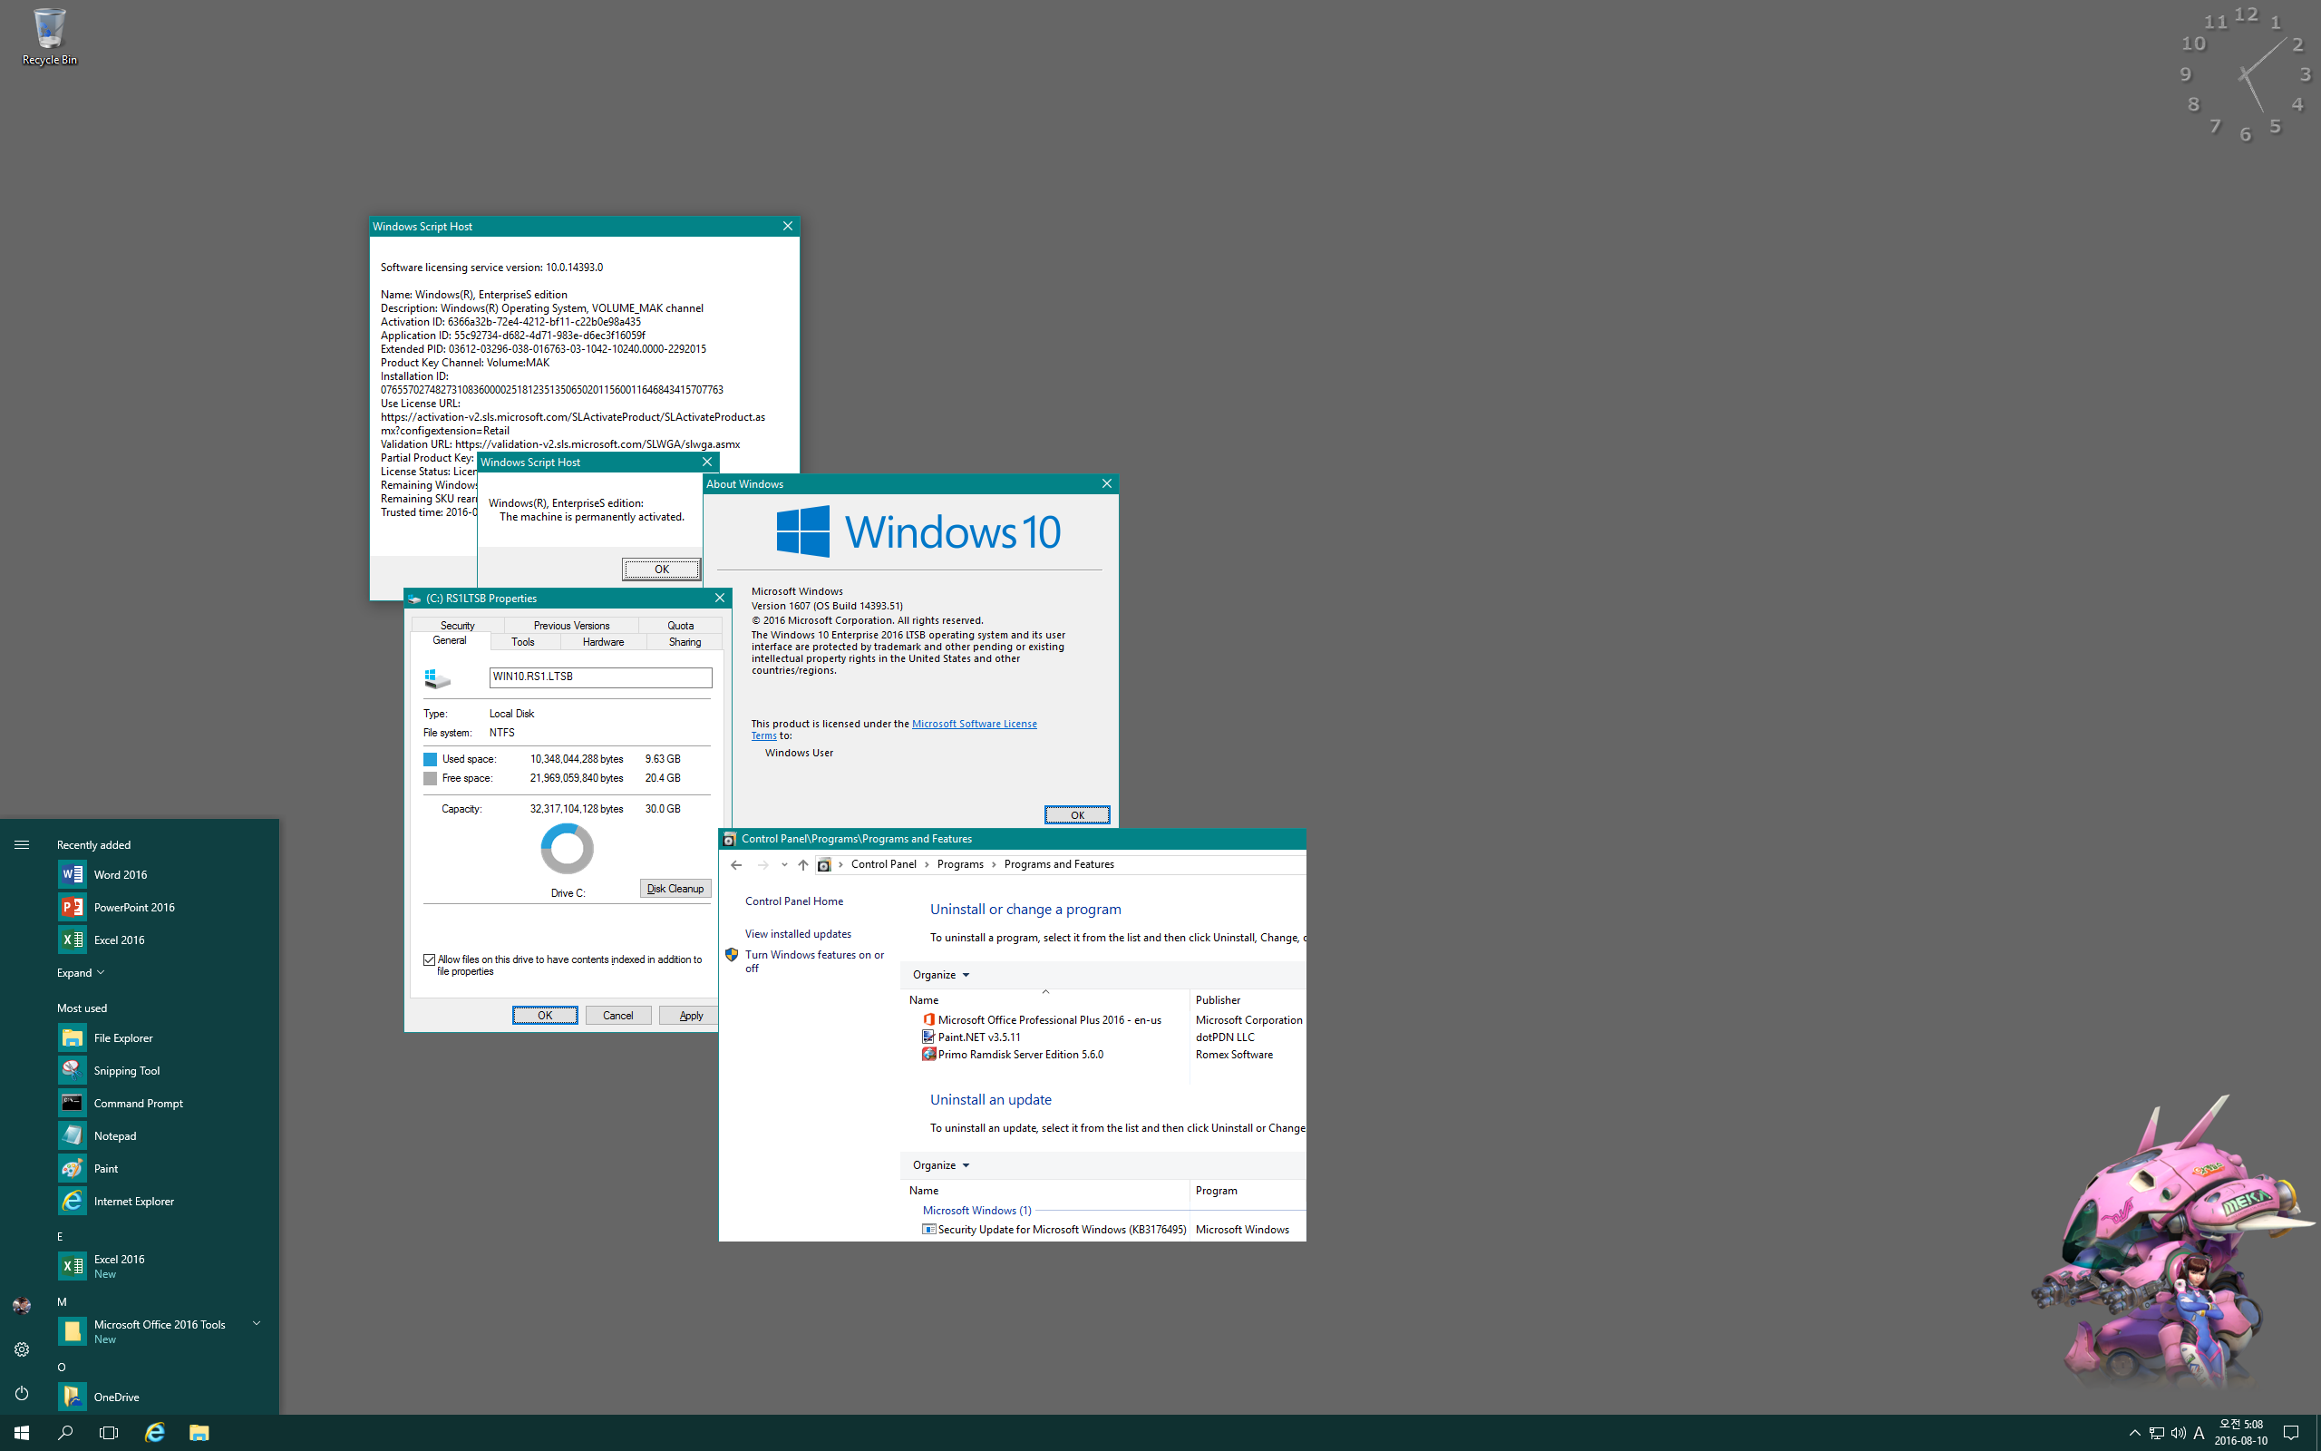
Task: Switch to Quota tab in Properties
Action: click(680, 625)
